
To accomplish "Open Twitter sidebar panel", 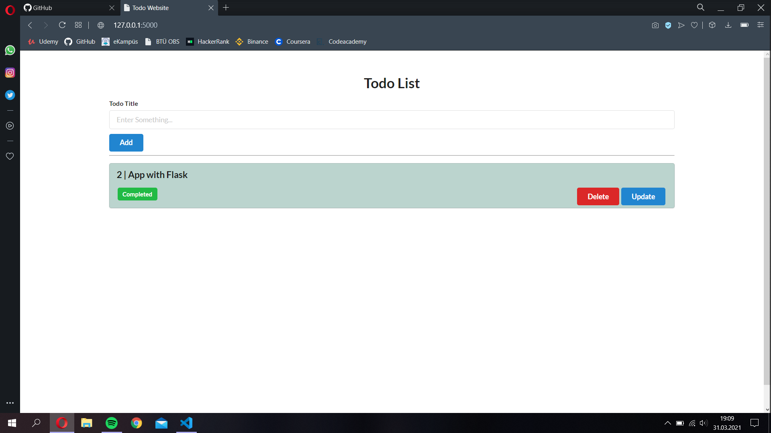I will click(x=10, y=95).
